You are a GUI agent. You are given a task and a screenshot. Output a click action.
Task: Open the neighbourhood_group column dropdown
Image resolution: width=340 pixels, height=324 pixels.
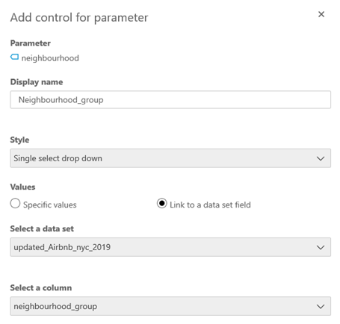pos(170,306)
